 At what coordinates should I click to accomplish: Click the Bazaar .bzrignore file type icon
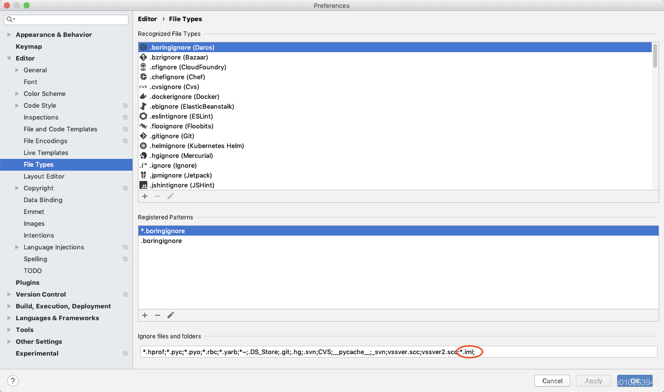143,57
